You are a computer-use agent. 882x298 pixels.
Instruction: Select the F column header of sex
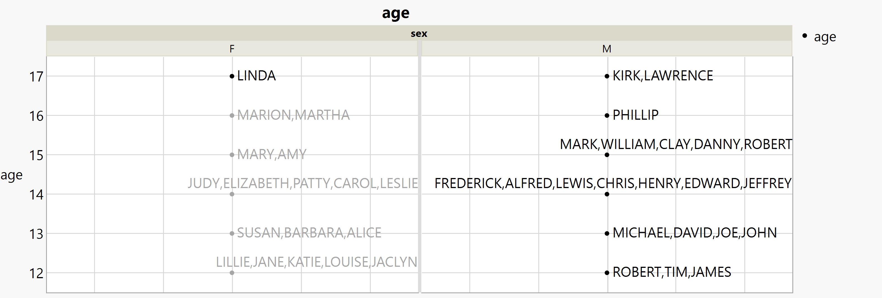click(232, 49)
